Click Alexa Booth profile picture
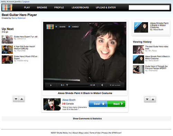Viewport: 173px width, 136px height. click(52, 105)
